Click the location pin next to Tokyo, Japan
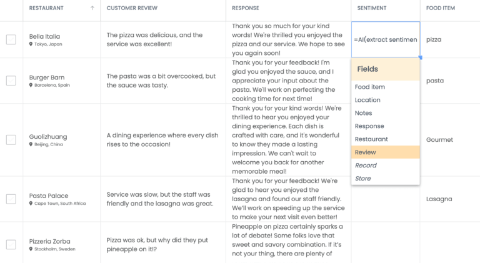Image resolution: width=480 pixels, height=263 pixels. coord(31,44)
